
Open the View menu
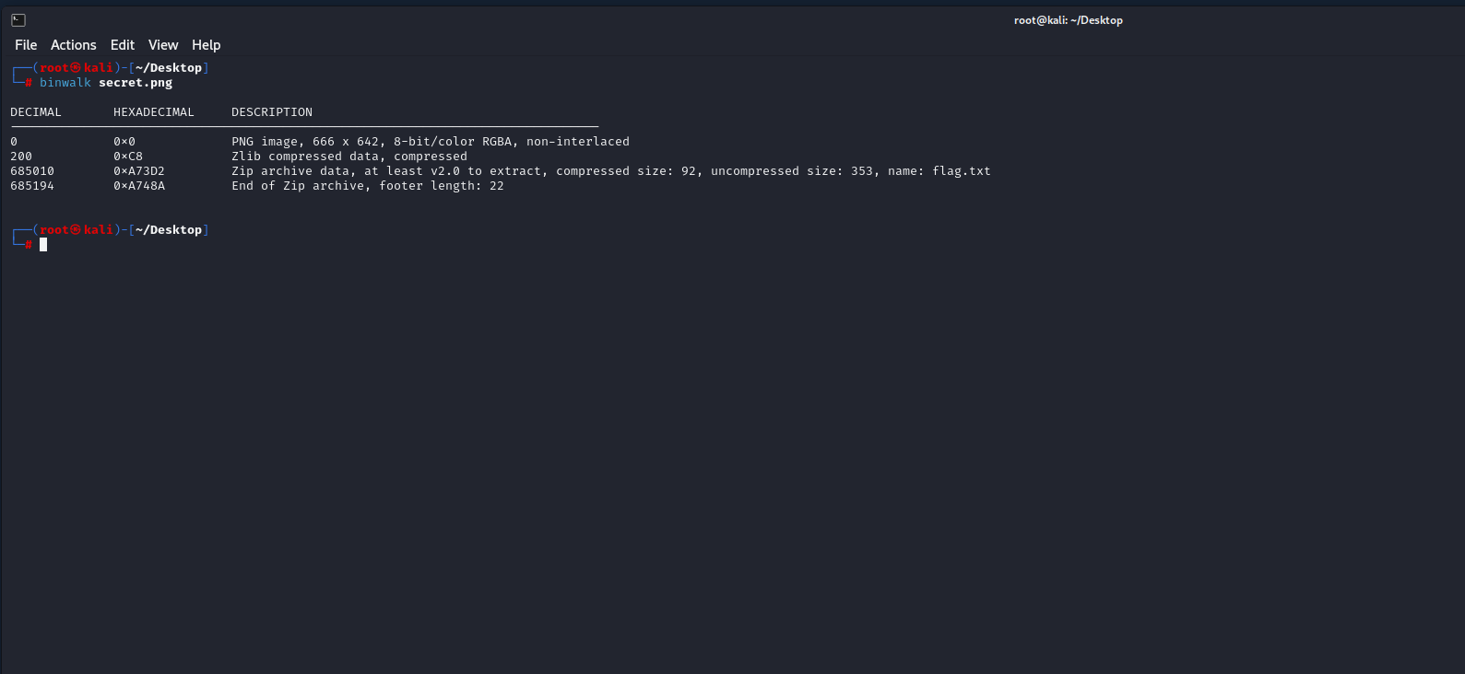click(x=163, y=45)
